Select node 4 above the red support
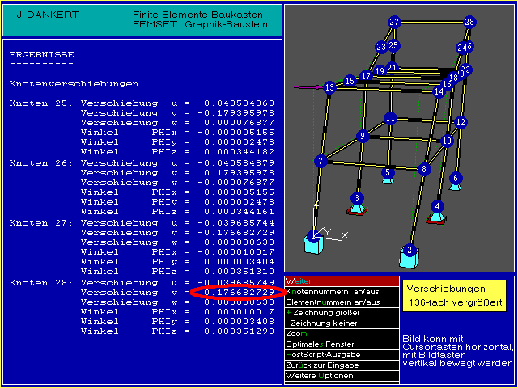This screenshot has height=388, width=518. click(437, 206)
